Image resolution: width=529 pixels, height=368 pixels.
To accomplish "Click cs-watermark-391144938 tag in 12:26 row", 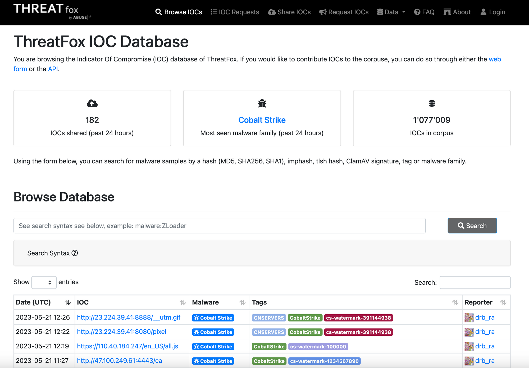I will point(358,318).
